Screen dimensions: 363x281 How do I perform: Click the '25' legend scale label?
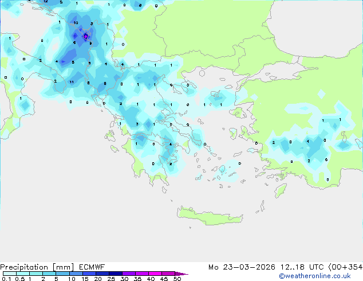pyautogui.click(x=111, y=279)
